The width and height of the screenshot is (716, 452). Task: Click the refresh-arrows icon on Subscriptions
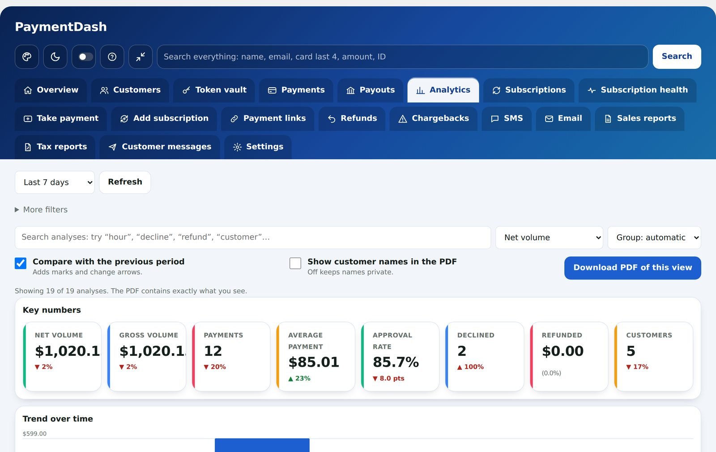496,90
